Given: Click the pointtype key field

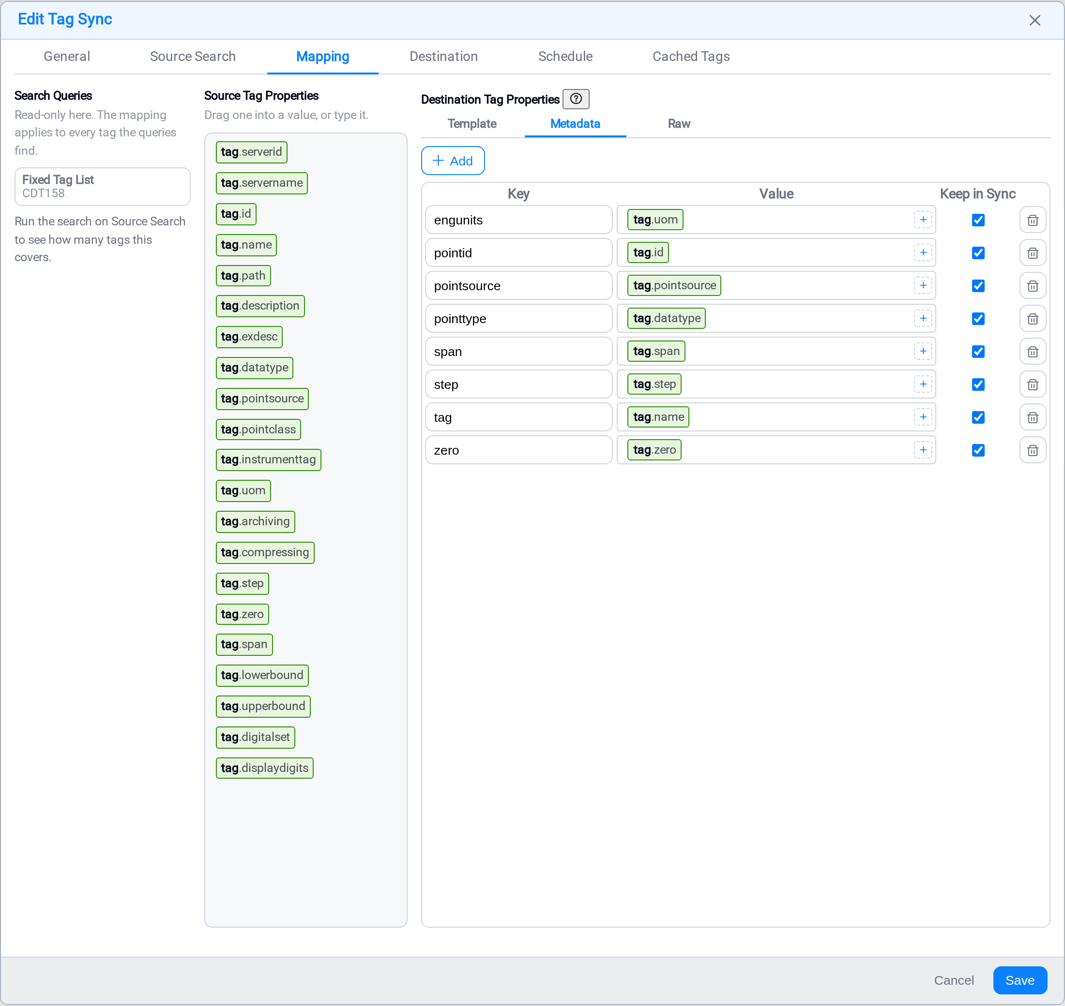Looking at the screenshot, I should pyautogui.click(x=518, y=319).
